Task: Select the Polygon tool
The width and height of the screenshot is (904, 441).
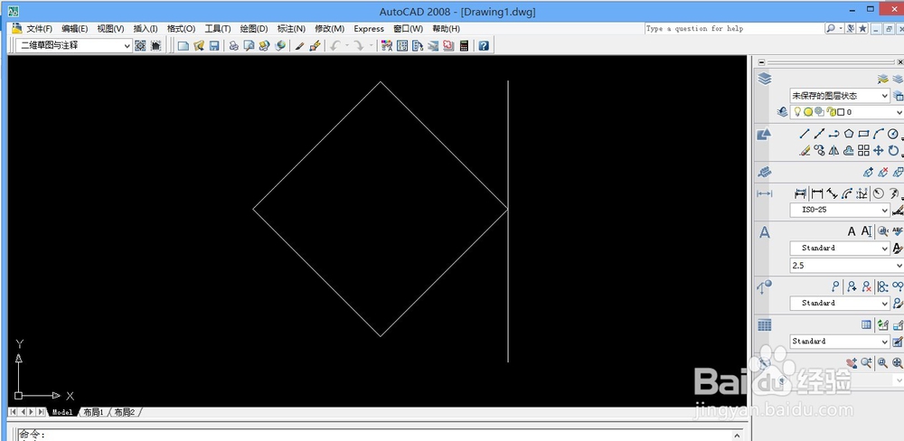Action: pyautogui.click(x=849, y=135)
